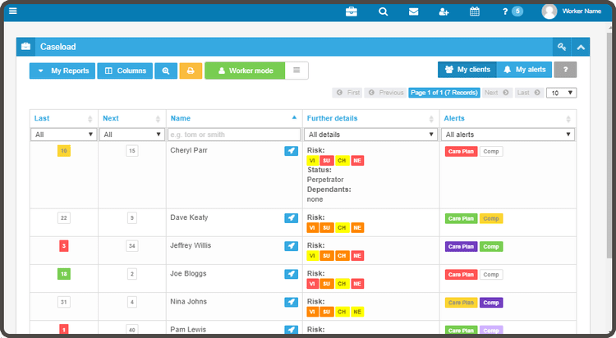This screenshot has height=338, width=616.
Task: Click Dave Keaty's Next value 3
Action: (x=132, y=218)
